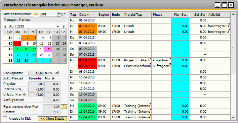
Task: Click the Projekt/Tag column header
Action: (x=137, y=15)
